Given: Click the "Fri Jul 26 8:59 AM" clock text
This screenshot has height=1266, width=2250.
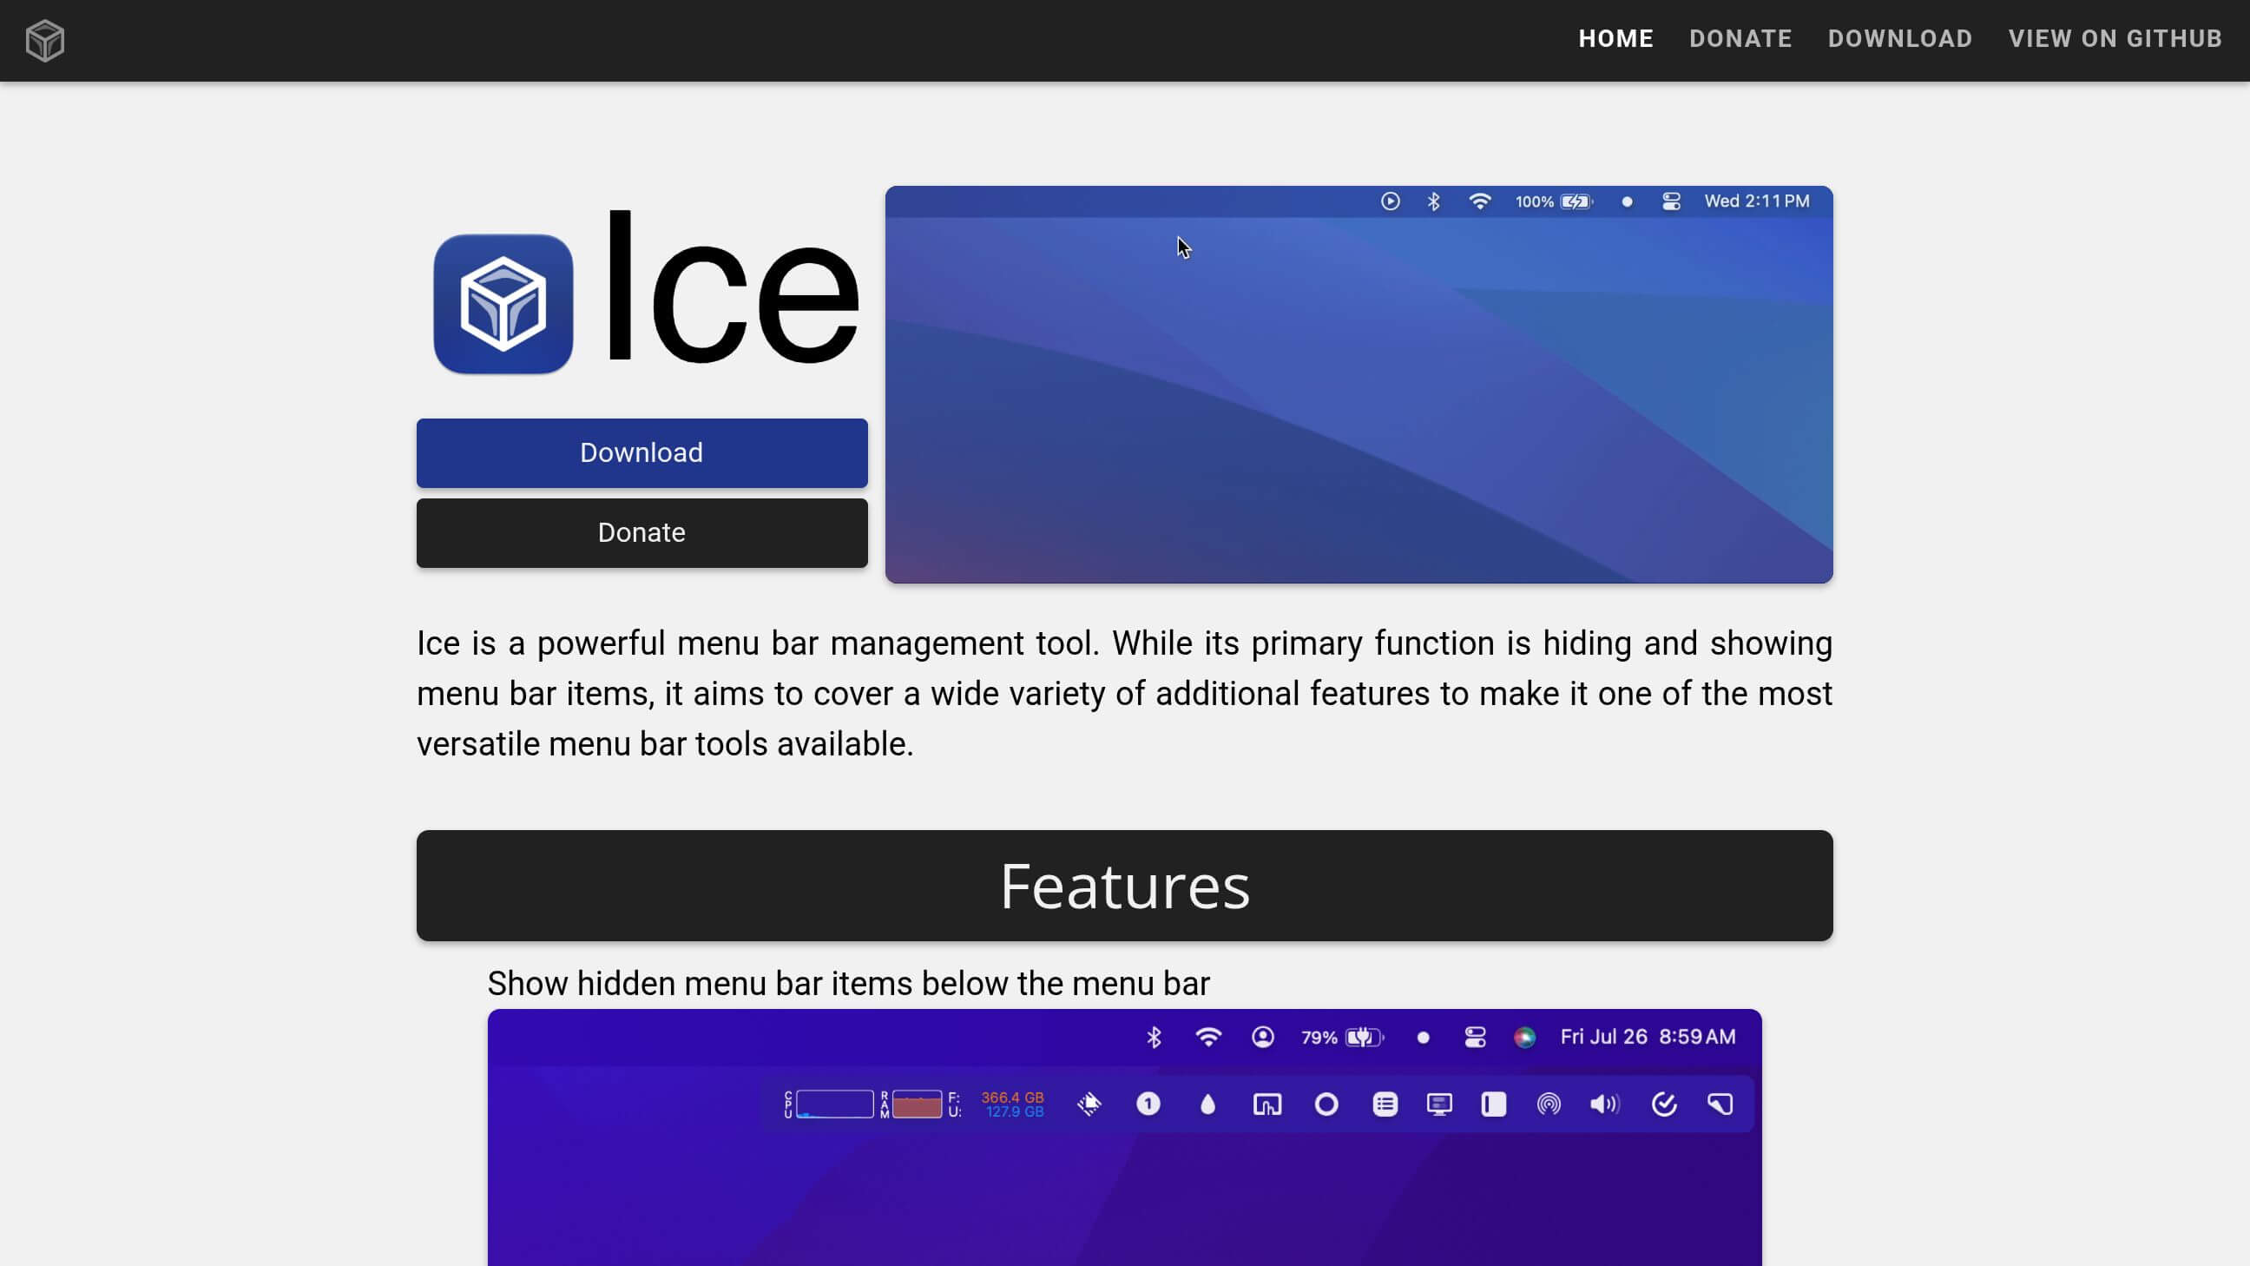Looking at the screenshot, I should coord(1648,1037).
